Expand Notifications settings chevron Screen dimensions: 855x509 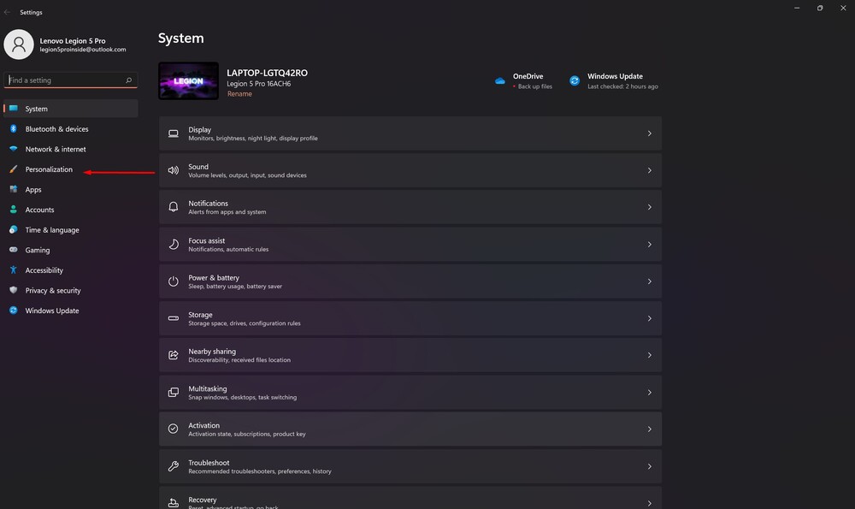(650, 207)
